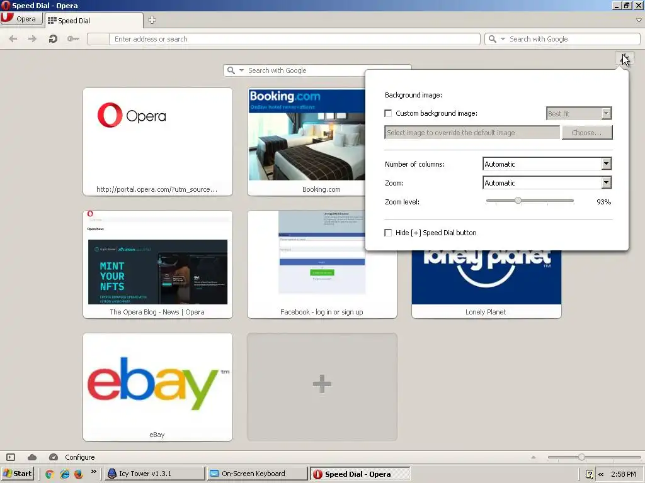Add a new speed dial entry

[322, 387]
